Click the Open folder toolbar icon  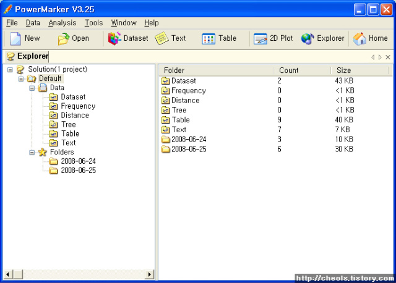[63, 39]
